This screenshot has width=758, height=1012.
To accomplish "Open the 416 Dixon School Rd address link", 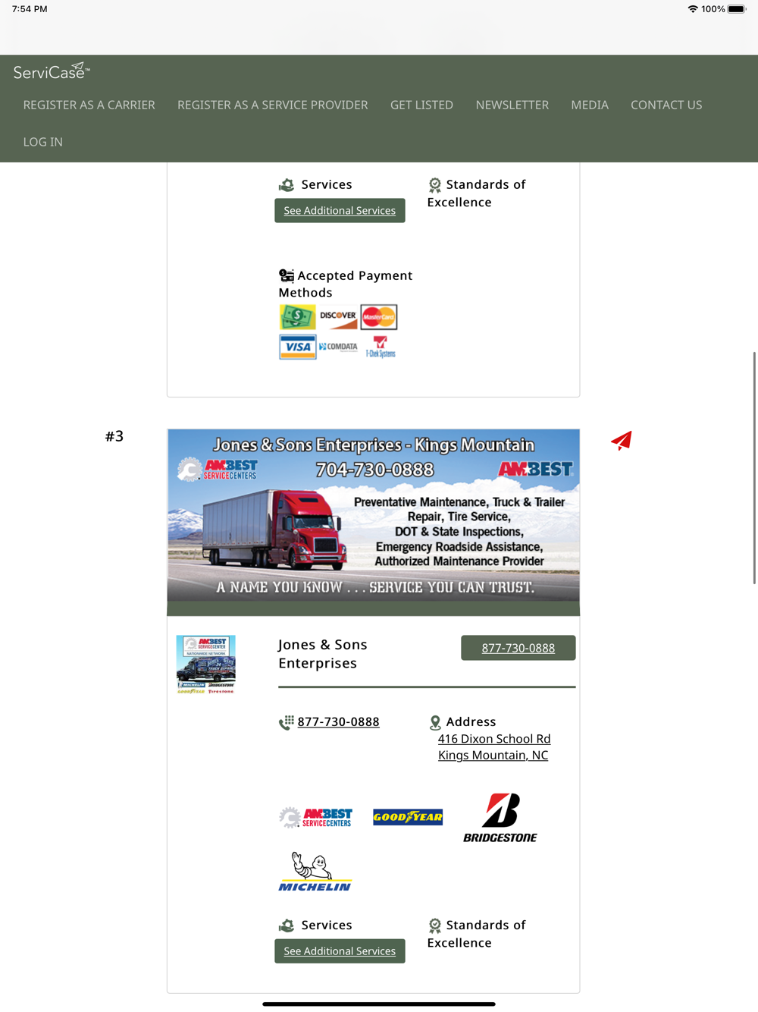I will tap(494, 739).
